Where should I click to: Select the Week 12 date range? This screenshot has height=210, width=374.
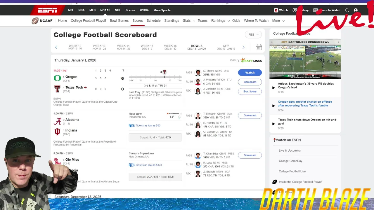pyautogui.click(x=75, y=47)
